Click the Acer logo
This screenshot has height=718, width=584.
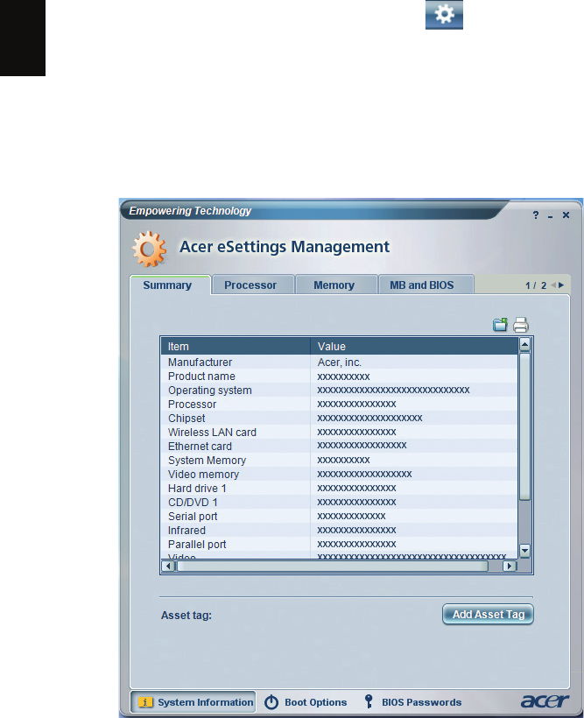click(539, 701)
